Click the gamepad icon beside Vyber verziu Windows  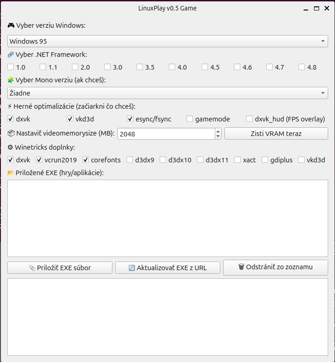coord(11,25)
